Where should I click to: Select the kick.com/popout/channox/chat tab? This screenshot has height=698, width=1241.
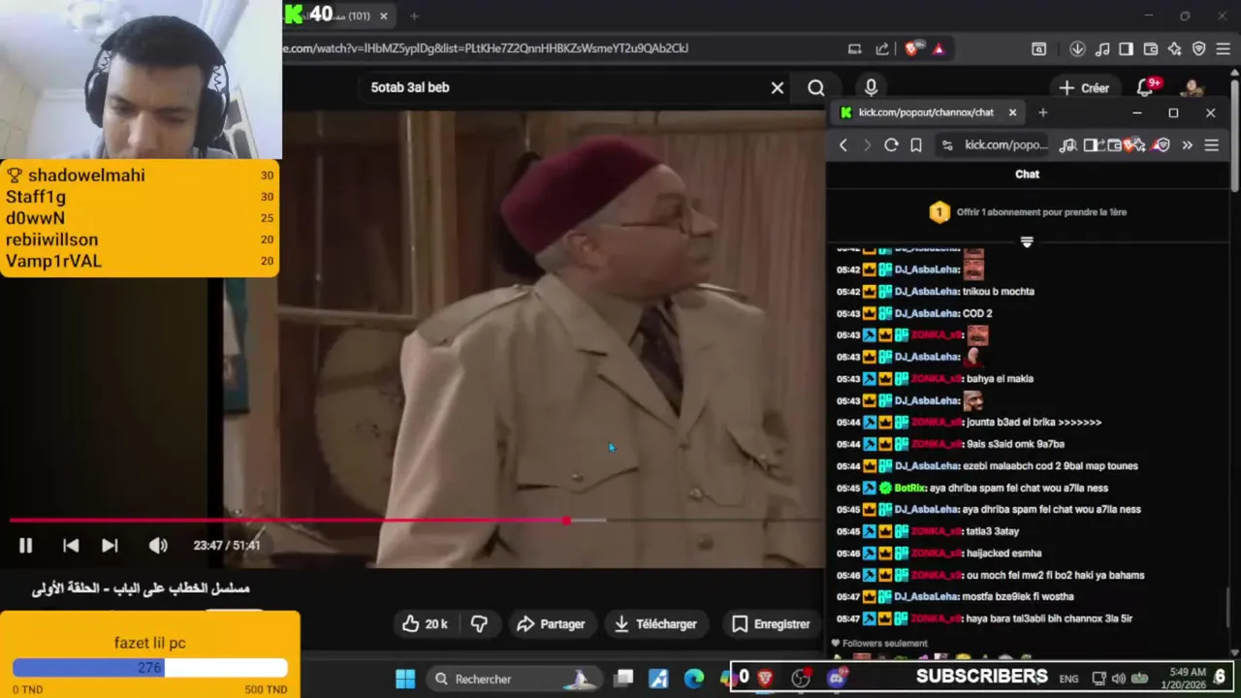926,112
